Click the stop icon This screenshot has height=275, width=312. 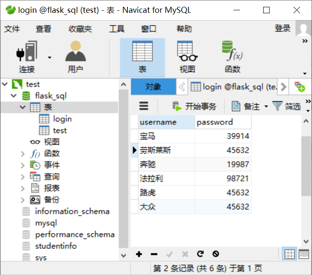point(216,254)
